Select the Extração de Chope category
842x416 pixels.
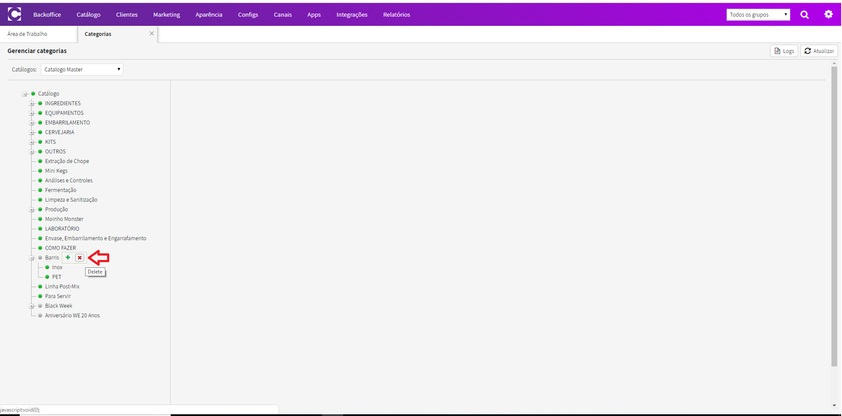[67, 161]
